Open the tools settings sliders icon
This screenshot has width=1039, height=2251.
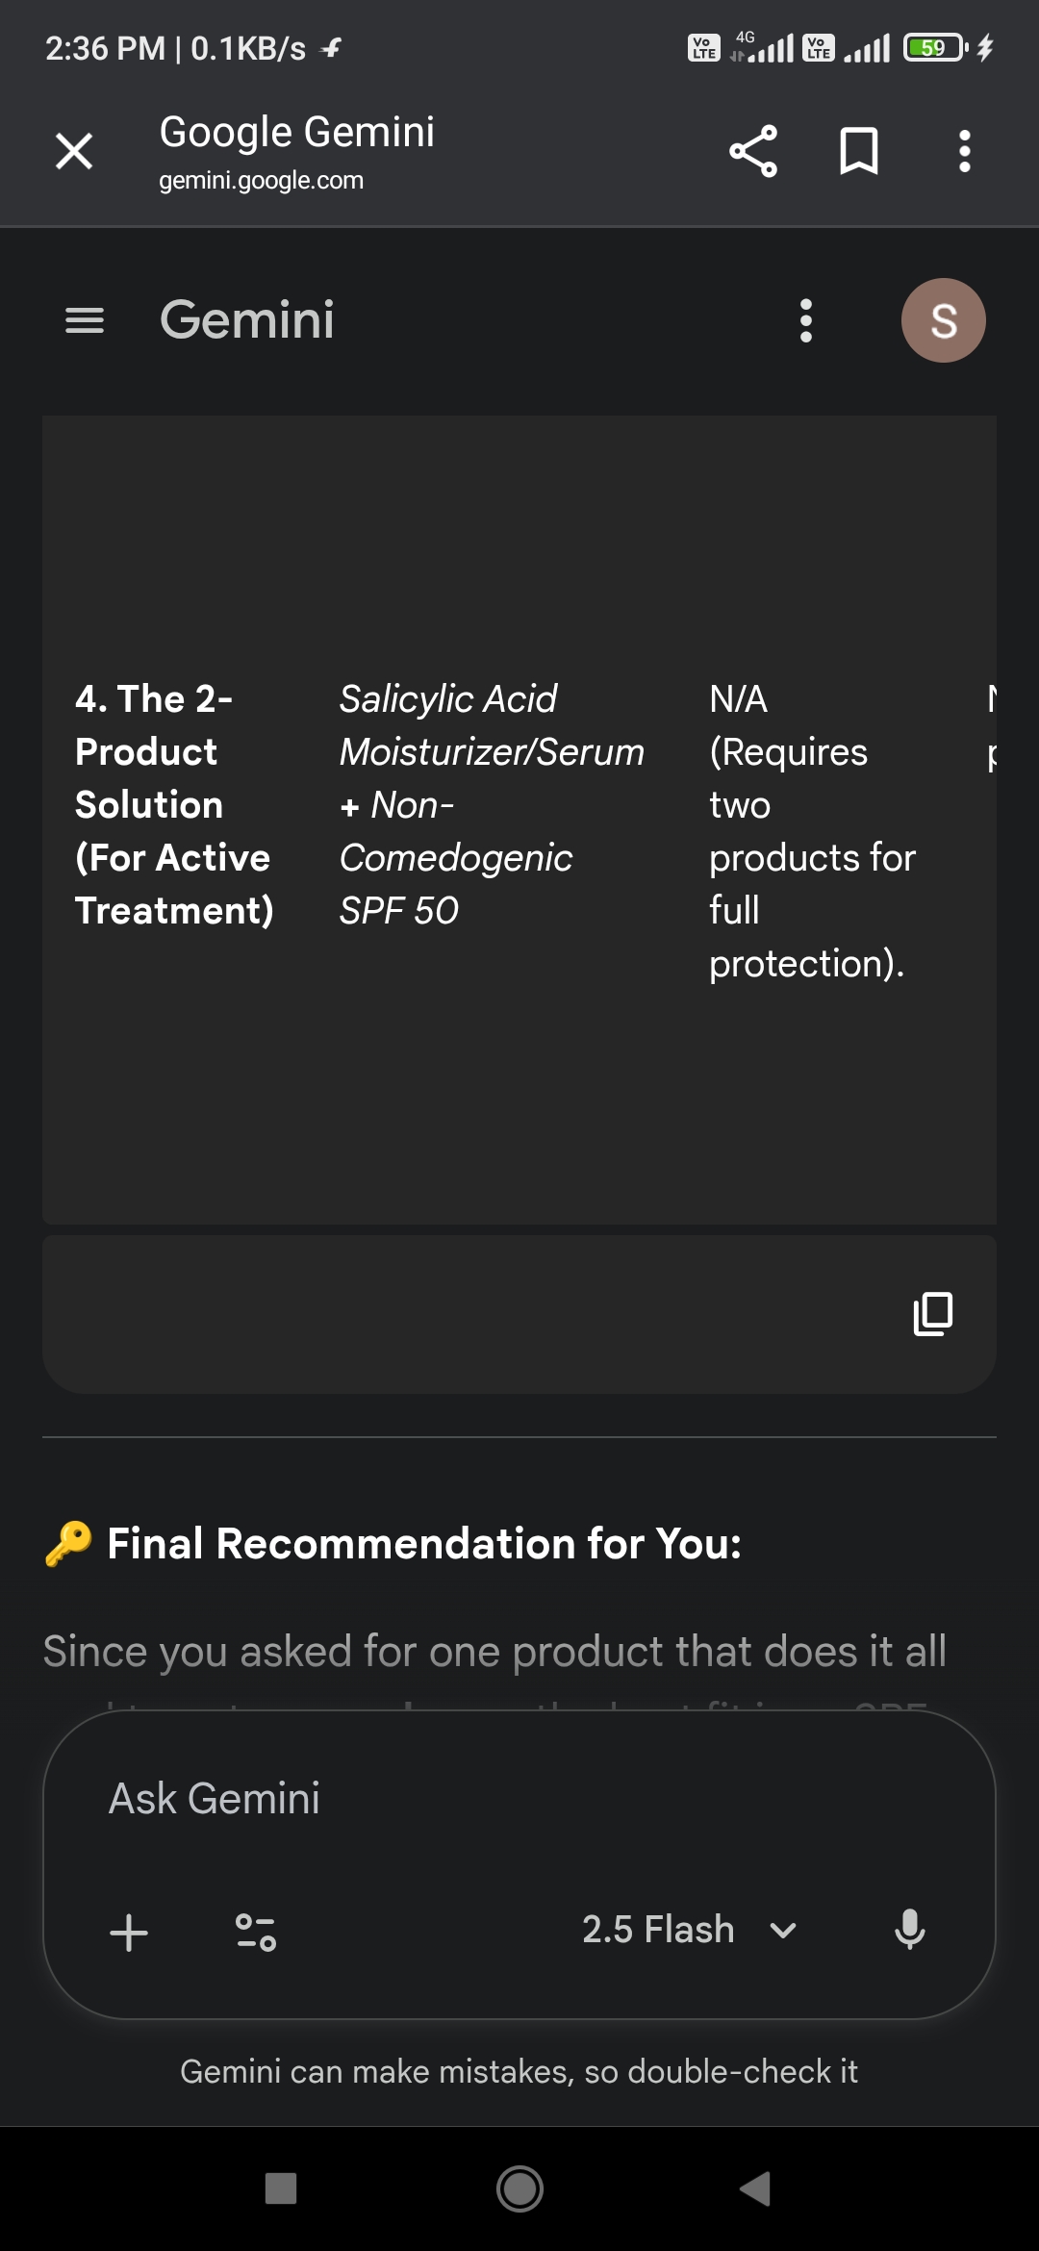click(x=256, y=1932)
